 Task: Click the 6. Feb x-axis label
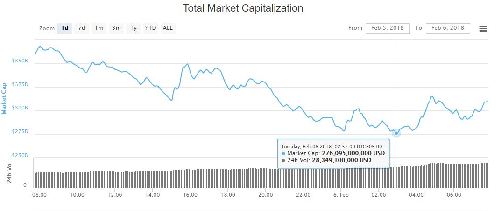(x=340, y=195)
